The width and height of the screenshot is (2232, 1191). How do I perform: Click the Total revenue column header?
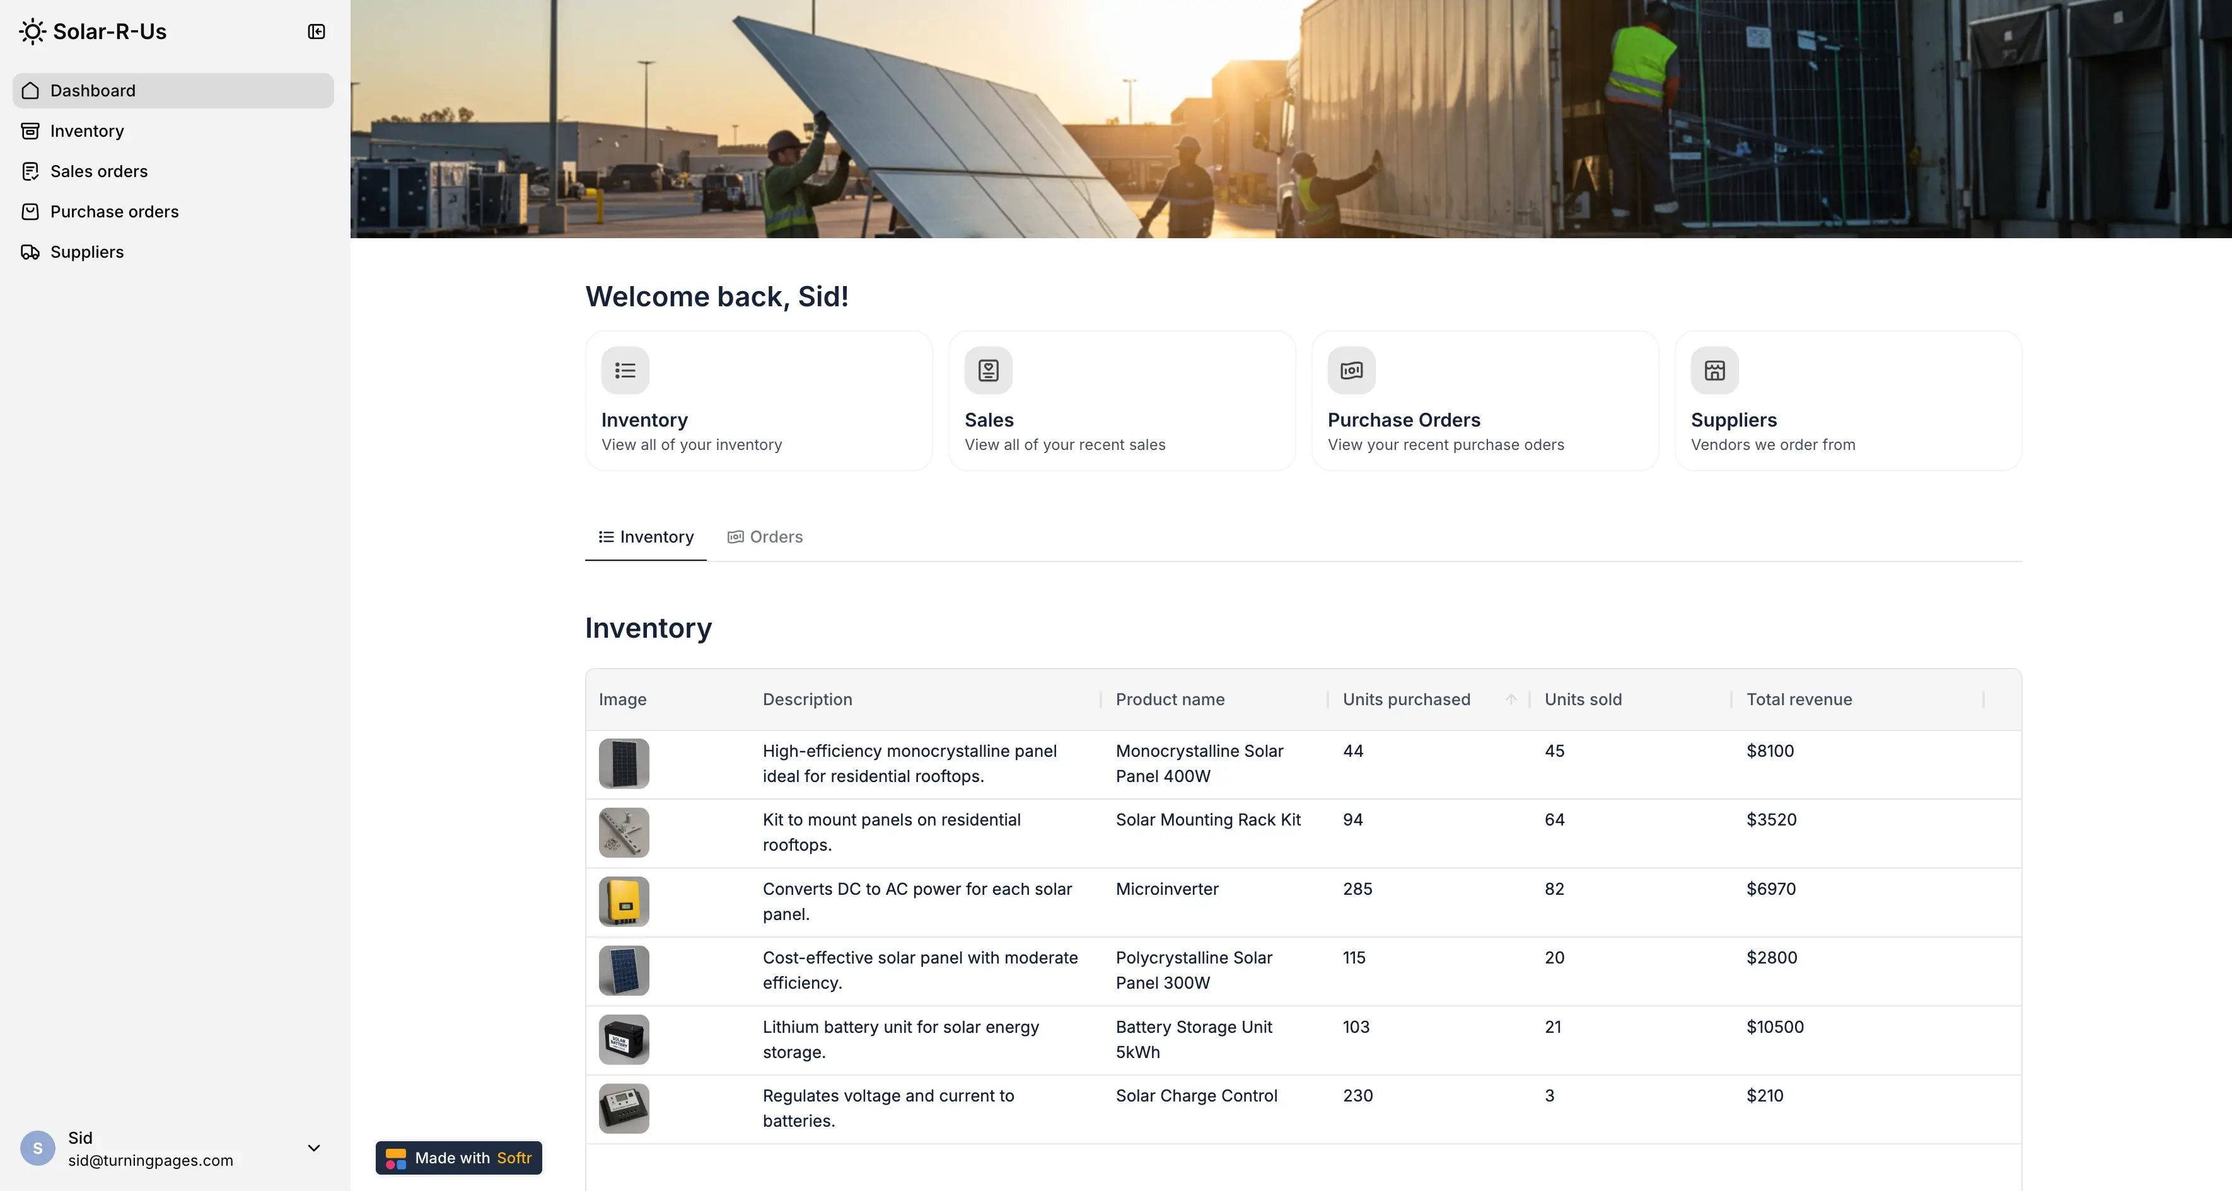[x=1799, y=700]
